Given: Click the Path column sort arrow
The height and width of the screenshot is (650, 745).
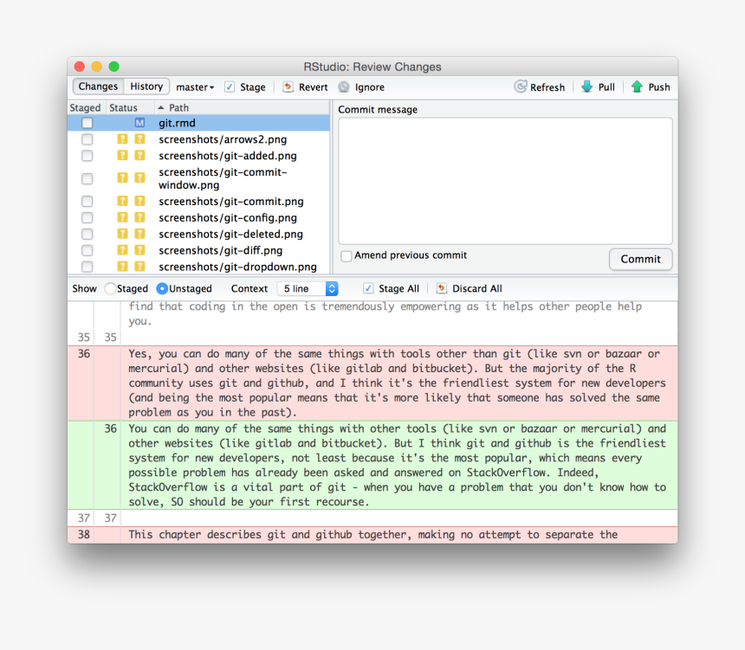Looking at the screenshot, I should tap(159, 107).
